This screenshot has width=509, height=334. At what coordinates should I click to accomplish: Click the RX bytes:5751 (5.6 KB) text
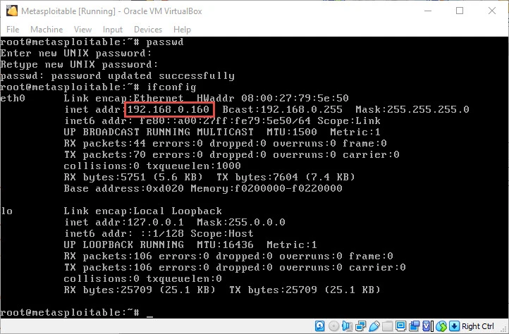click(133, 178)
